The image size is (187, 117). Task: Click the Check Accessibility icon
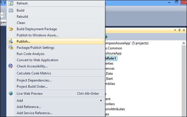[x=11, y=66]
